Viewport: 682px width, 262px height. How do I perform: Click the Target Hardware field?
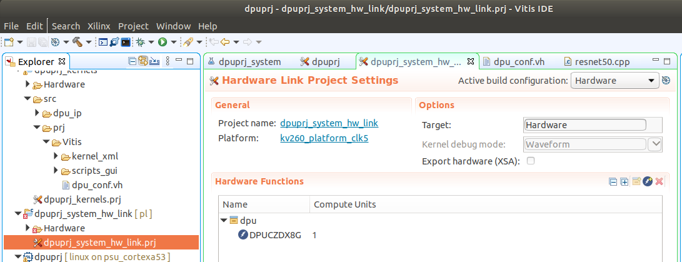(x=586, y=125)
